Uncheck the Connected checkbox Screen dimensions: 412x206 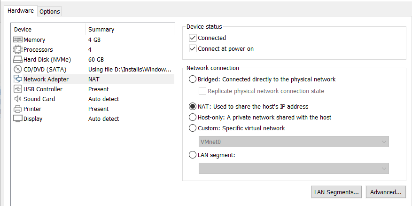tap(192, 38)
